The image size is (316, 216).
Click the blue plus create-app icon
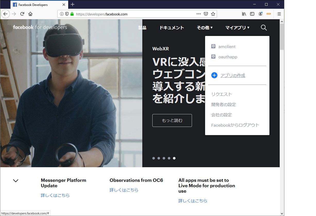click(214, 75)
